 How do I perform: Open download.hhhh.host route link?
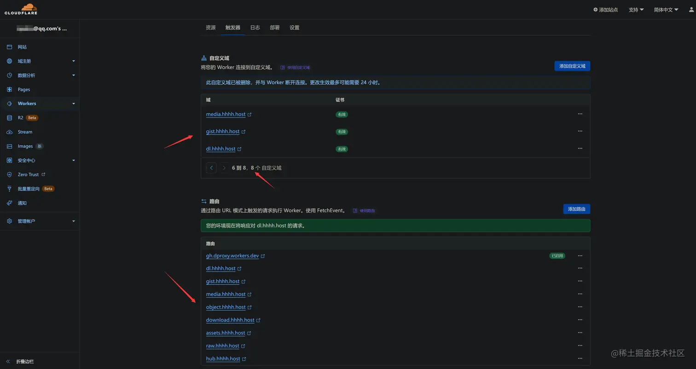233,320
